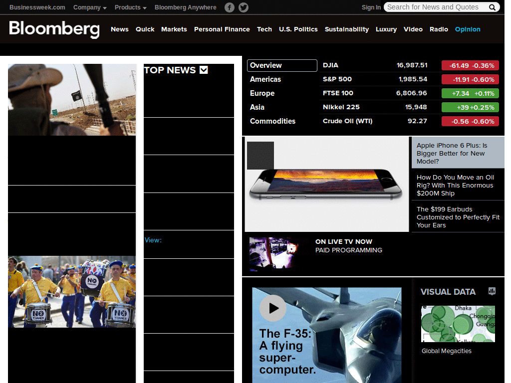
Task: Click Nikkei change +39 +0.25% badge
Action: click(470, 108)
